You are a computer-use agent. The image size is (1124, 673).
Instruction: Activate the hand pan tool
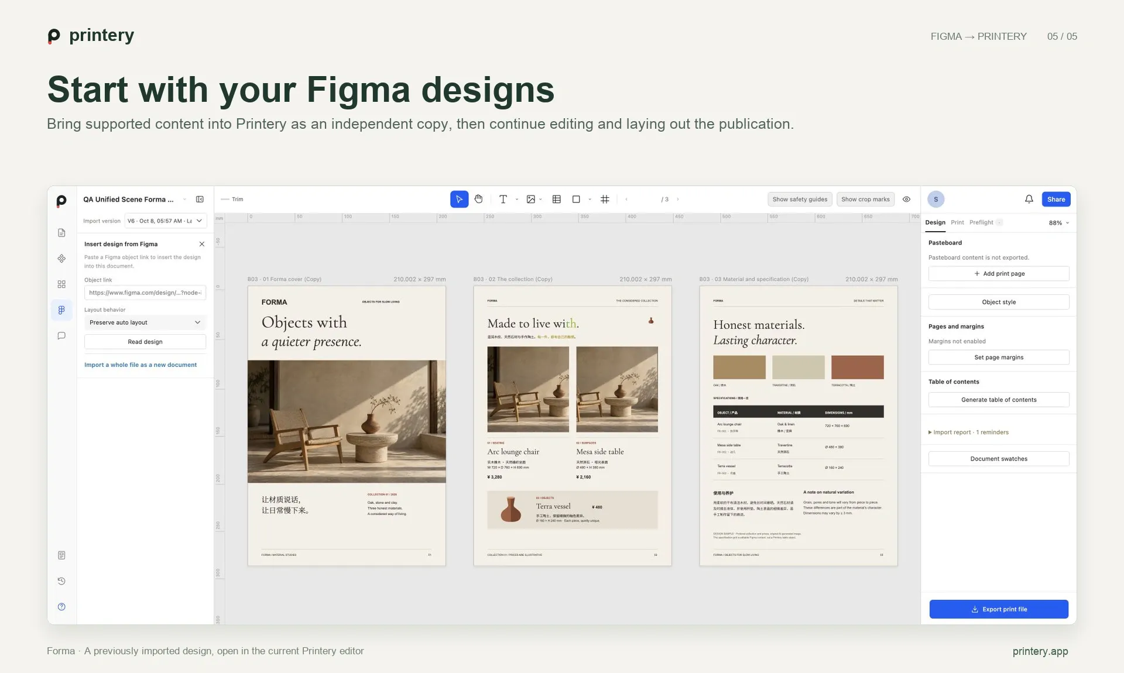(x=479, y=200)
